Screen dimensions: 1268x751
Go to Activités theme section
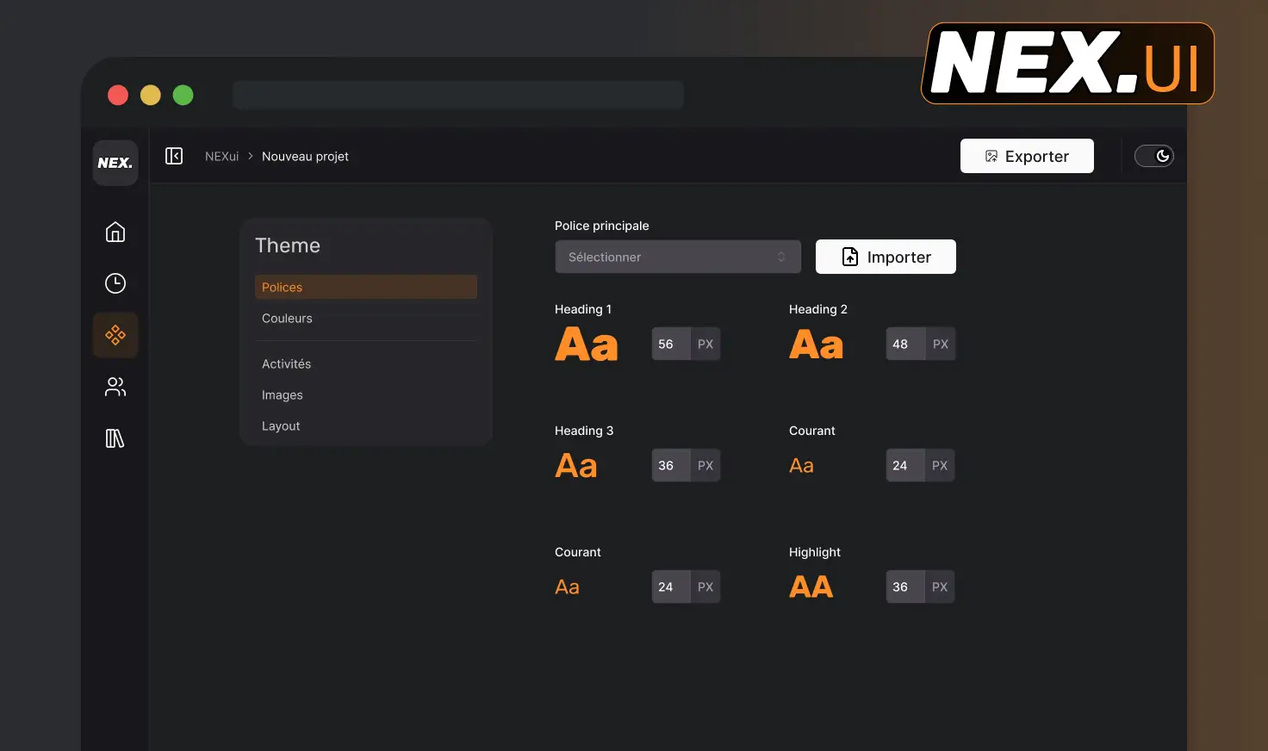(286, 364)
